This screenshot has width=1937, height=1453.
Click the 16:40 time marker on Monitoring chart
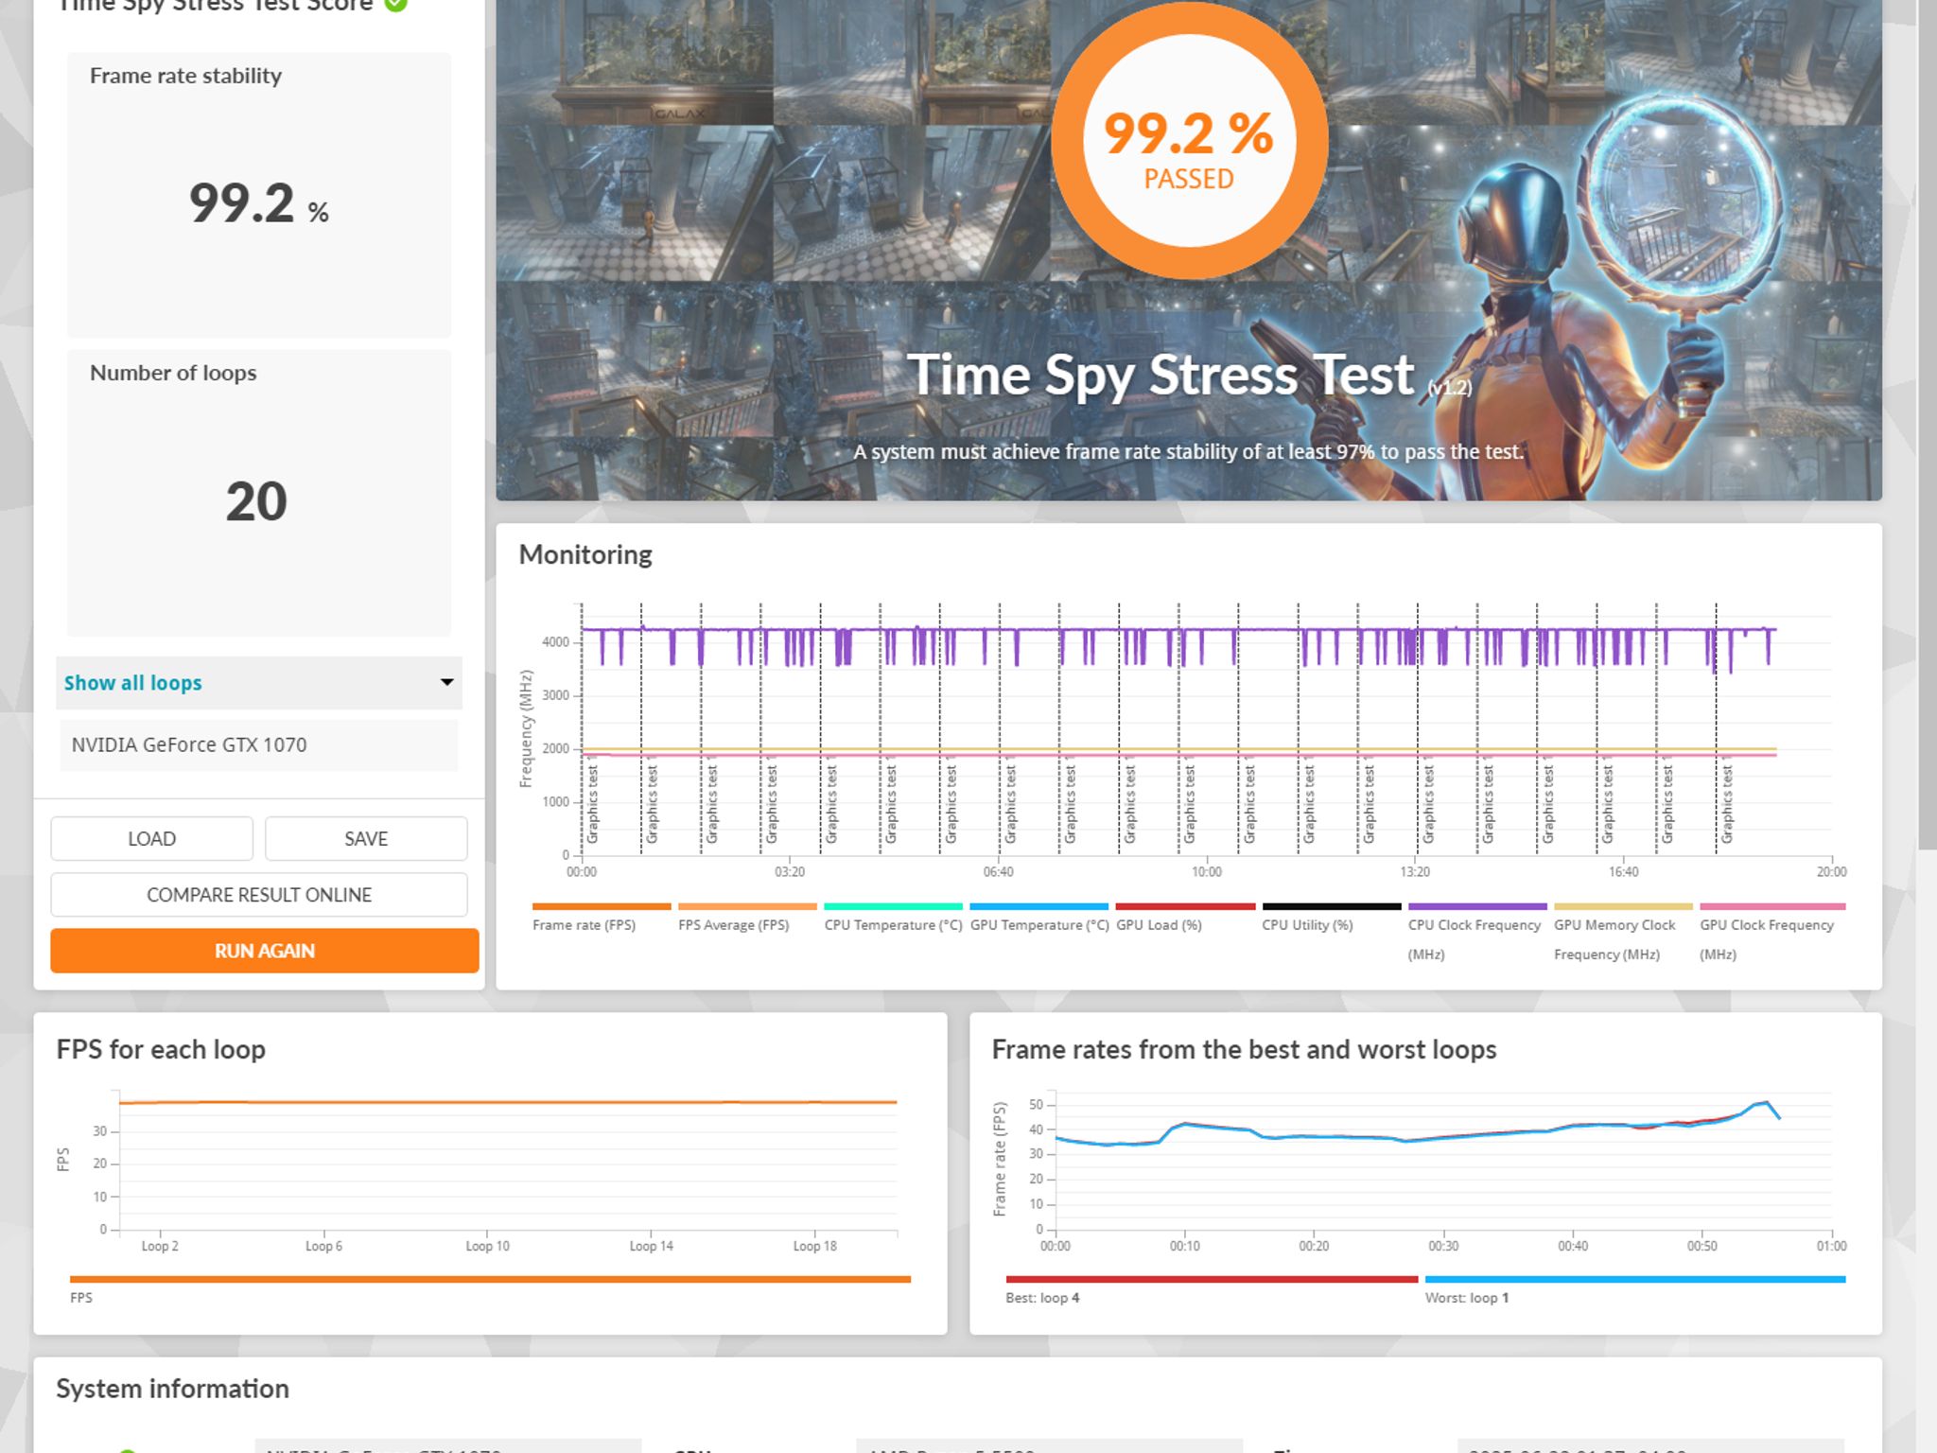(1623, 872)
